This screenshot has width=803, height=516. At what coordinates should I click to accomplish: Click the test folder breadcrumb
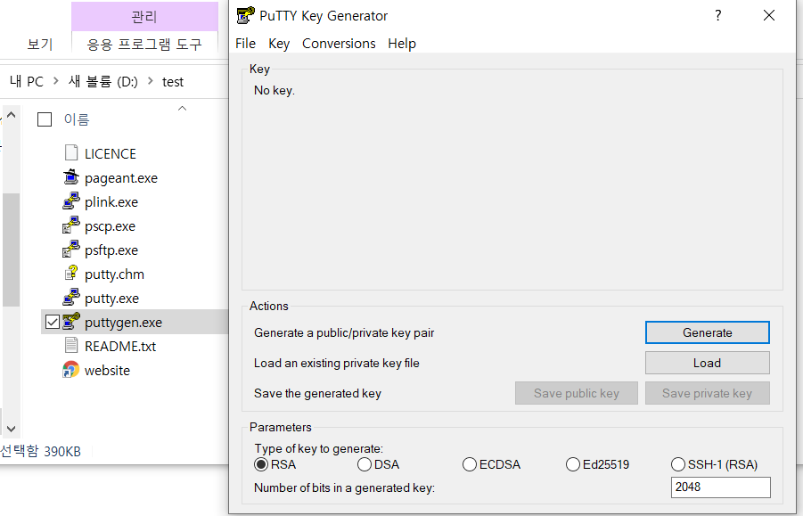(173, 82)
